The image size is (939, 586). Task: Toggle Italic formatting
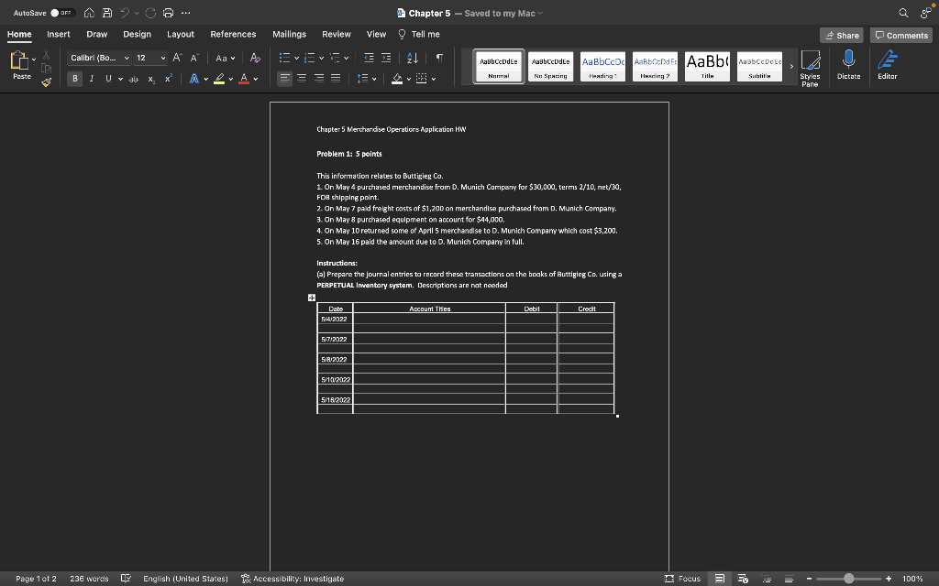(x=91, y=79)
